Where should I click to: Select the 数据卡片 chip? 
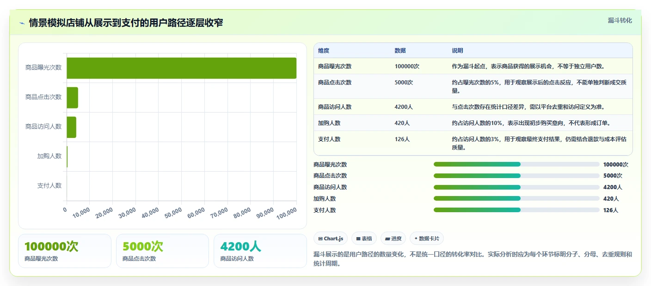pyautogui.click(x=426, y=238)
